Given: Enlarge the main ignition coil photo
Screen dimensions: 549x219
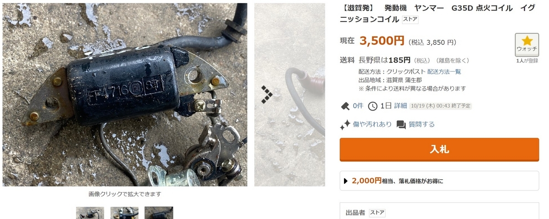Looking at the screenshot, I should [x=125, y=94].
